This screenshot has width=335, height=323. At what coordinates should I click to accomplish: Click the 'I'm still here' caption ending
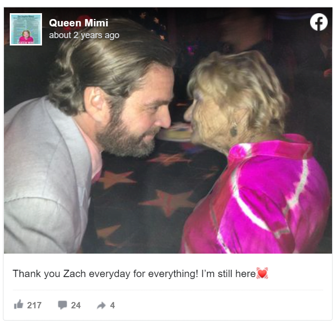[x=229, y=274]
